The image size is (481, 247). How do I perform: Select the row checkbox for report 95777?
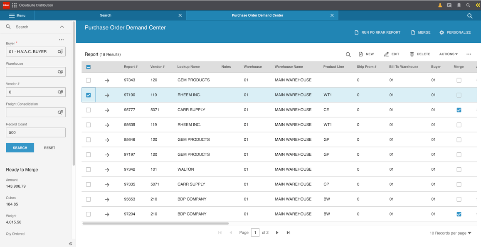tap(88, 110)
